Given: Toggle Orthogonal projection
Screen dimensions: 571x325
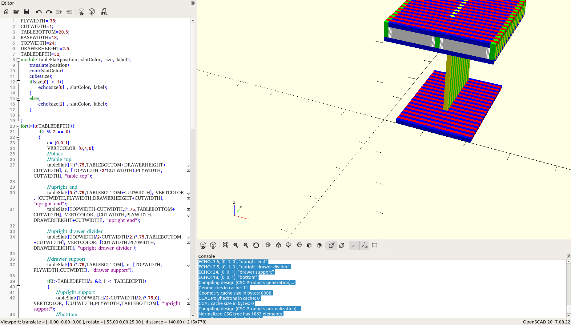Looking at the screenshot, I should point(342,245).
